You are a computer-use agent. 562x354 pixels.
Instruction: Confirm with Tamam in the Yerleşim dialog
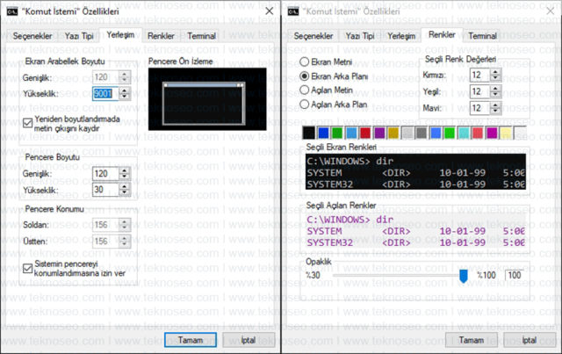tap(191, 340)
